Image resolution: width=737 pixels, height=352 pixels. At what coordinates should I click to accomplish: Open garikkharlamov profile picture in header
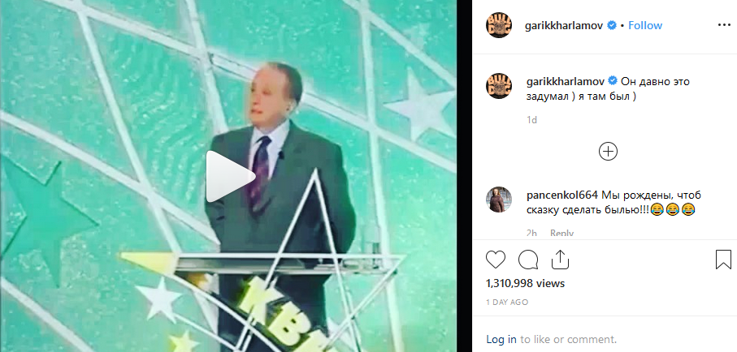click(499, 25)
